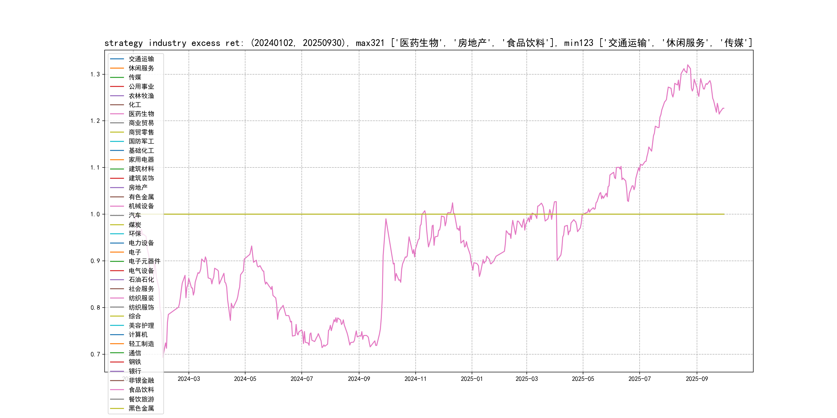Select the 房地产 legend label

tap(138, 188)
